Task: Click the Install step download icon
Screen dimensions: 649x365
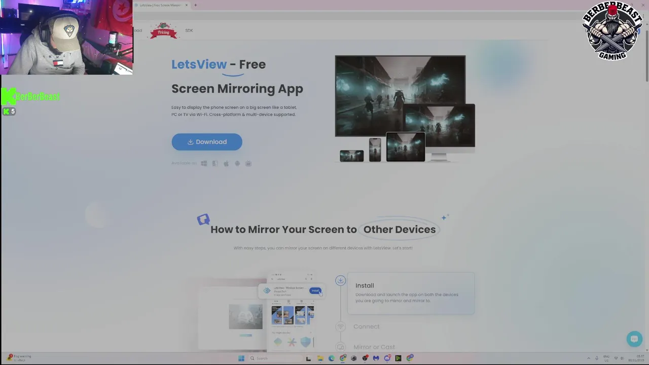Action: pyautogui.click(x=340, y=280)
